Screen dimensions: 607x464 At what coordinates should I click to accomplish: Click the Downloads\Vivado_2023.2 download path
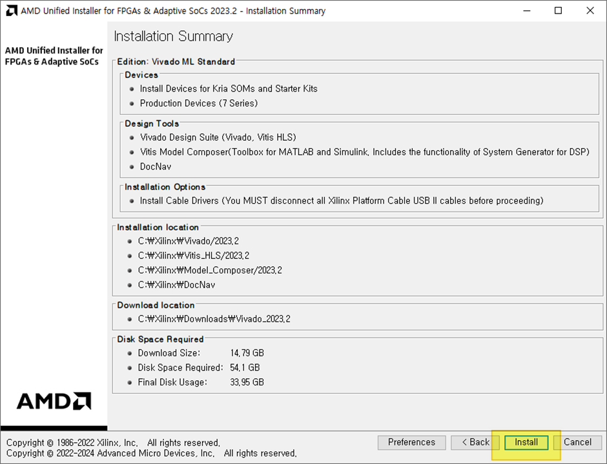214,319
